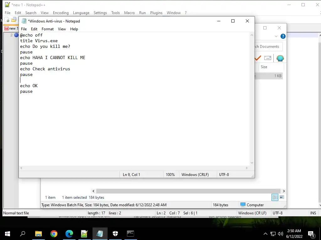Open the Windows Start menu
The height and width of the screenshot is (240, 321).
click(x=8, y=234)
